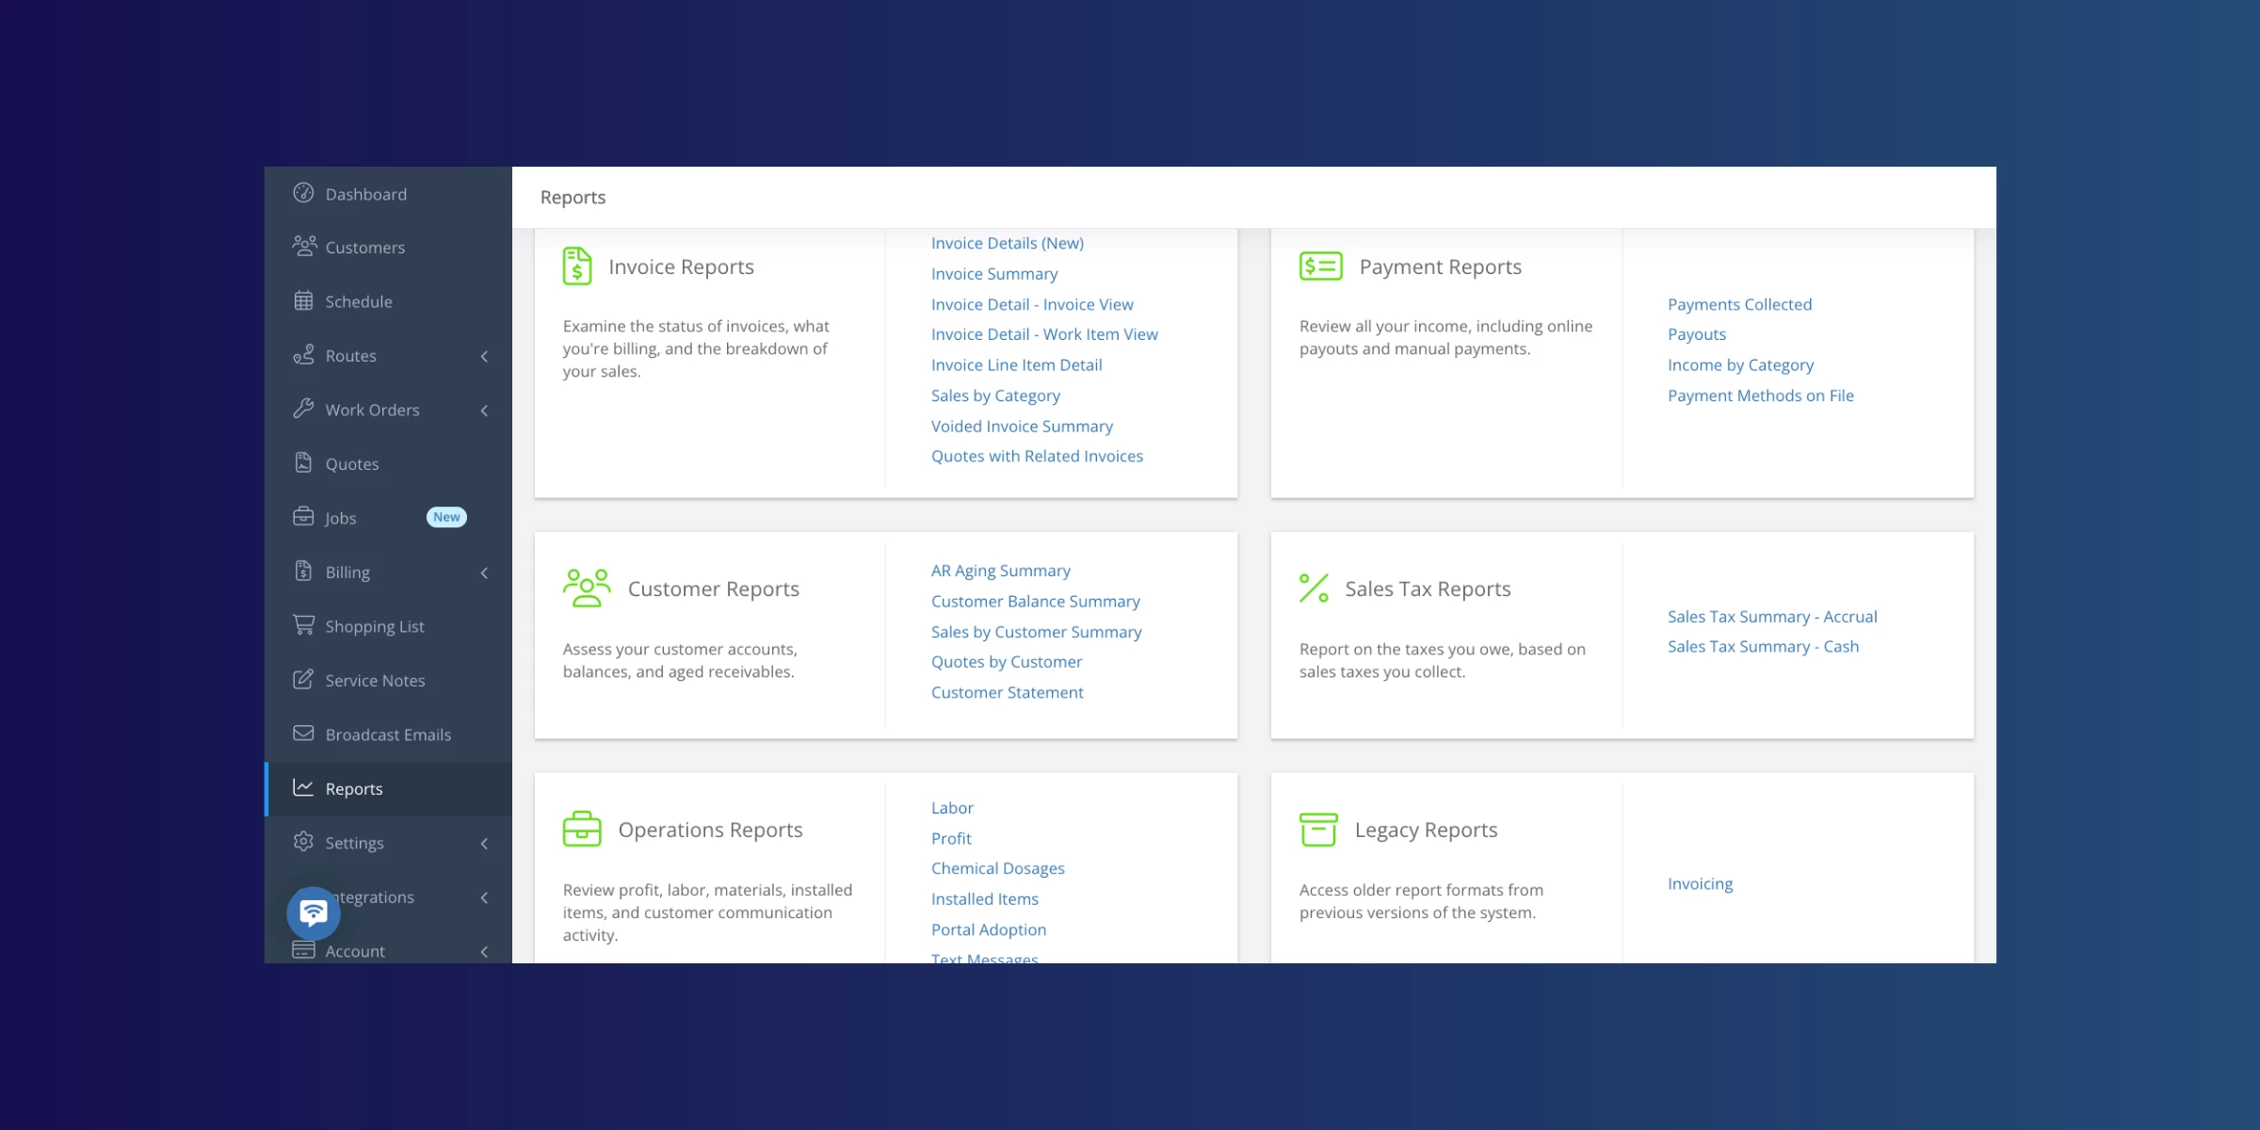Image resolution: width=2260 pixels, height=1130 pixels.
Task: Click the New badge beside Jobs
Action: [x=446, y=517]
